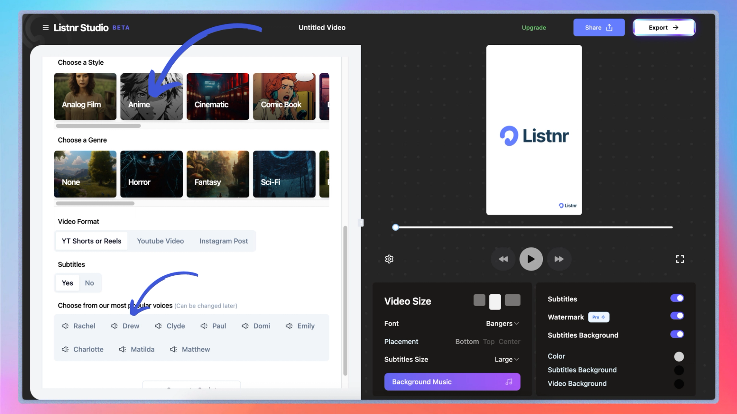Select the square video size icon
Image resolution: width=737 pixels, height=414 pixels.
coord(479,300)
